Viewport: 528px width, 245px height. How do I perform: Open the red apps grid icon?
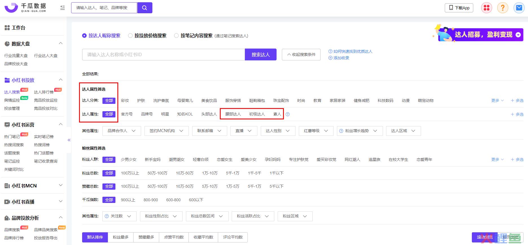tap(487, 8)
